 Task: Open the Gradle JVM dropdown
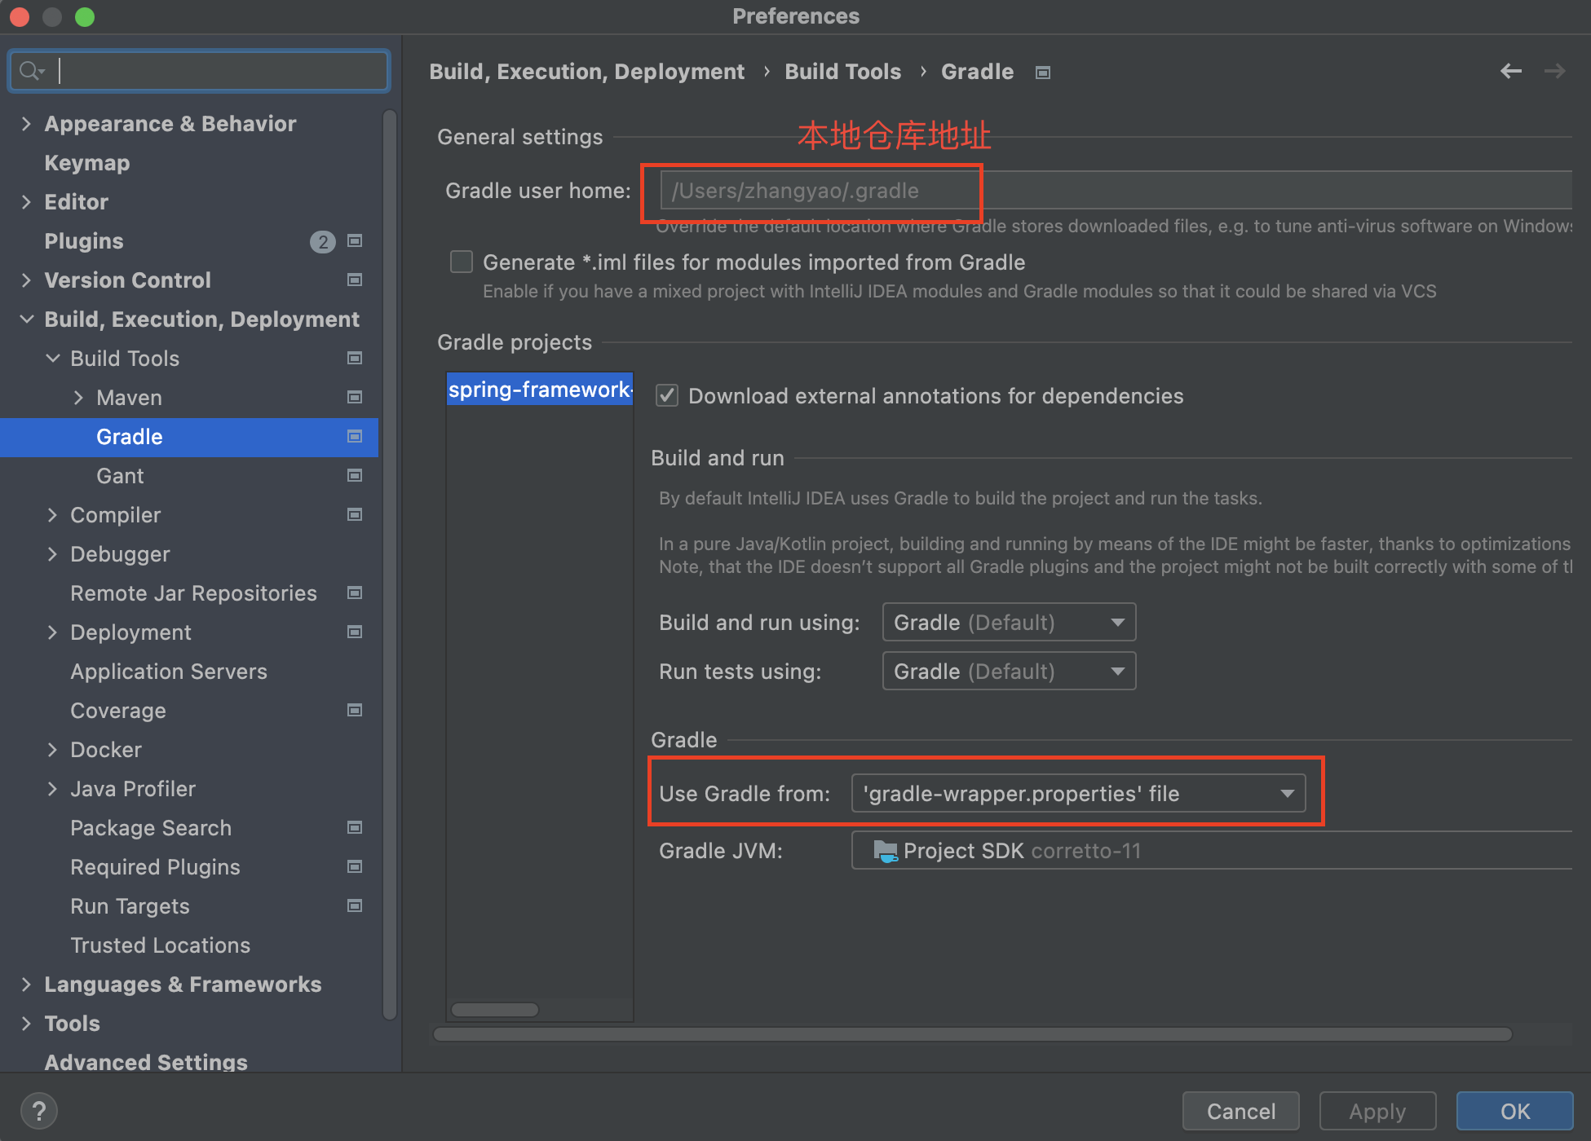tap(1212, 851)
